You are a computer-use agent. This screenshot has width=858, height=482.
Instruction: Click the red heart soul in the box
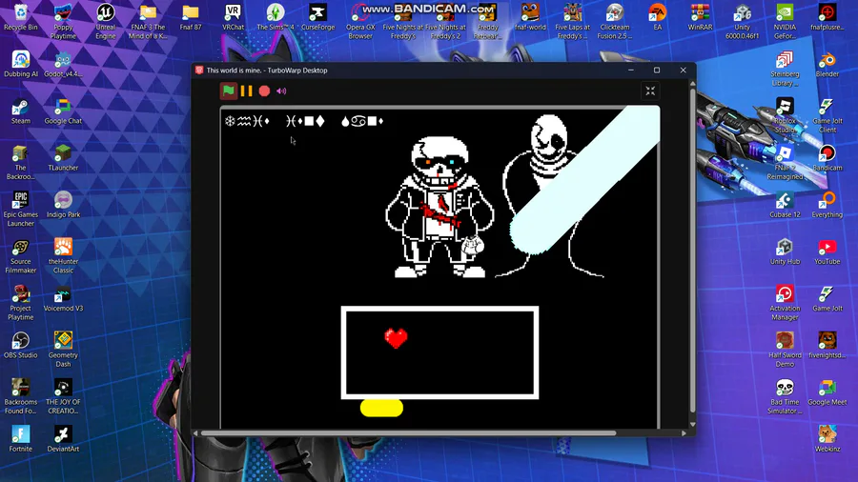click(396, 338)
